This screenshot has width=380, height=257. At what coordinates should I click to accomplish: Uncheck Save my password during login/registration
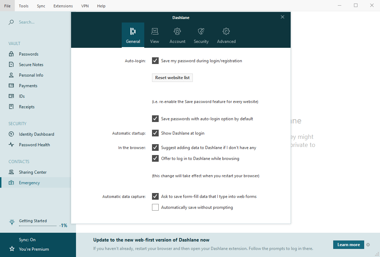tap(156, 60)
